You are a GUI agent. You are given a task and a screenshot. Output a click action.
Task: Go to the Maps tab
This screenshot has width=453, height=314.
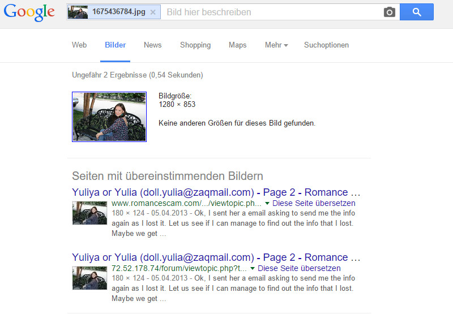[237, 45]
